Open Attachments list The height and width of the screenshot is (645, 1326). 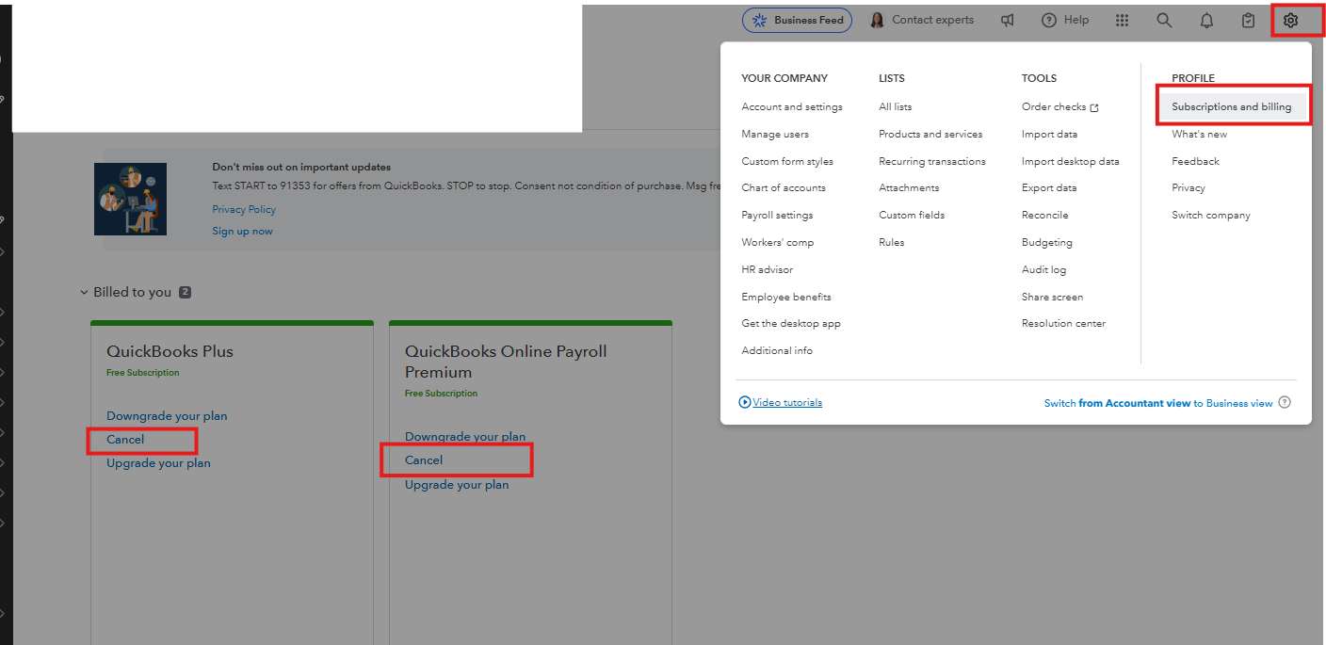(909, 187)
